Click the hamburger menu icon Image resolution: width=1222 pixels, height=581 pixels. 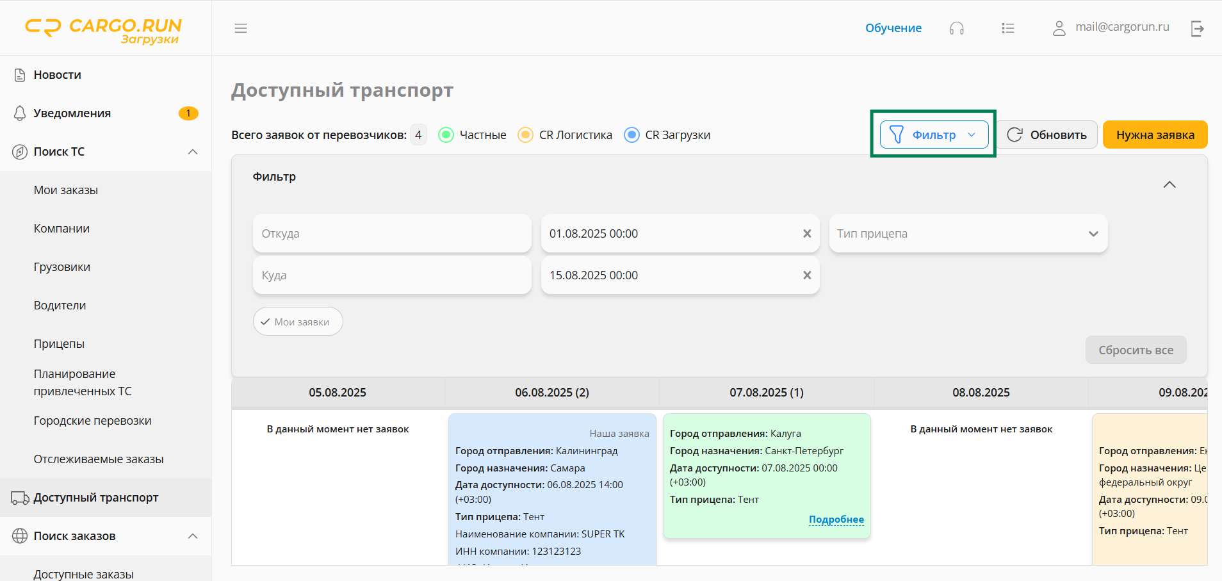(x=241, y=28)
